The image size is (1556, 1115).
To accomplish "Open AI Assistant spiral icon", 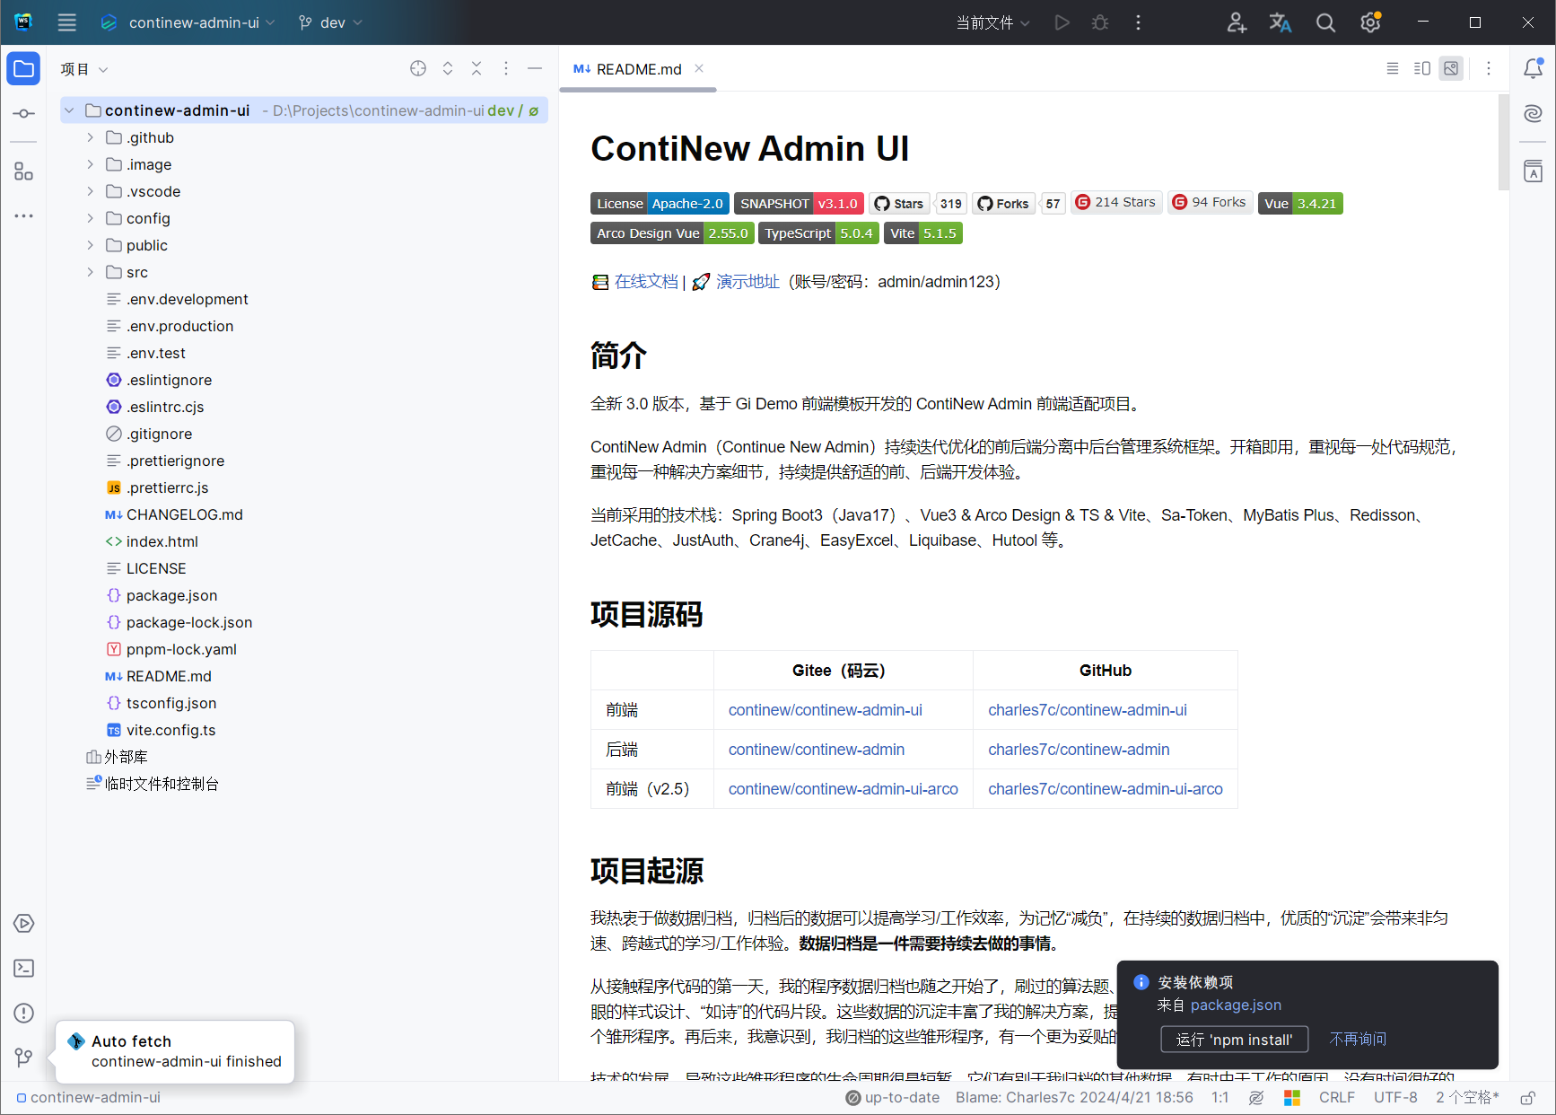I will [x=1534, y=114].
